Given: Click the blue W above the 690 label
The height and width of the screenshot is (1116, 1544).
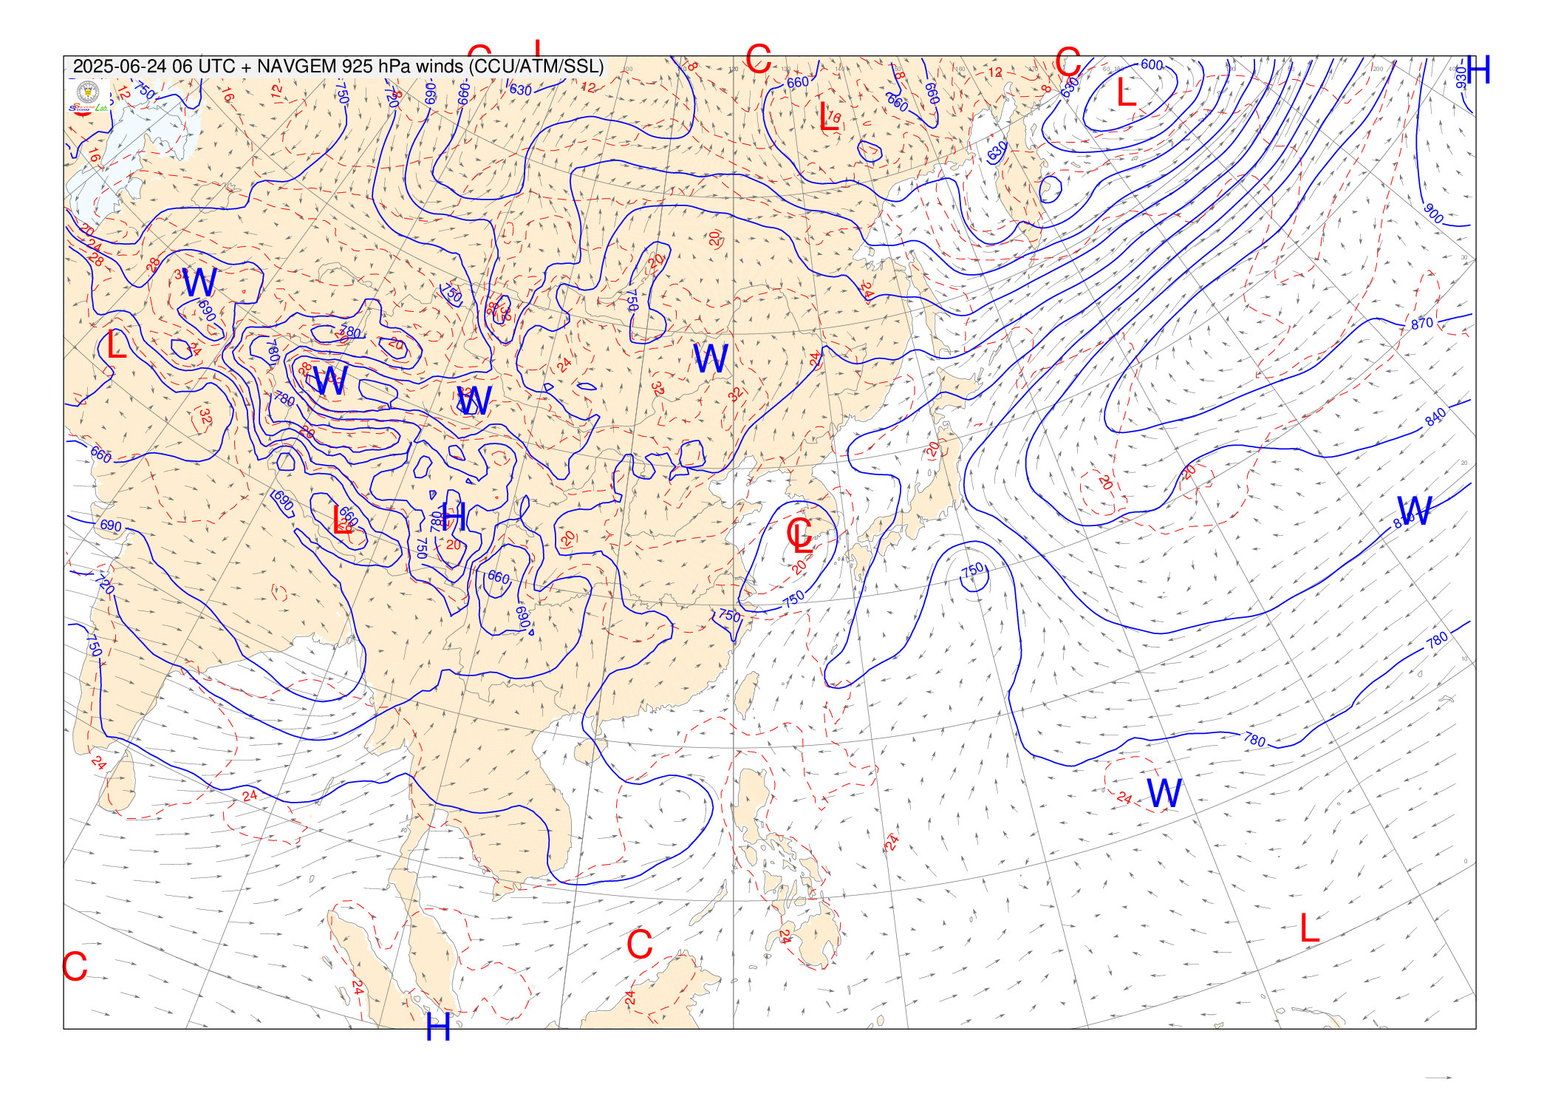Looking at the screenshot, I should [x=199, y=282].
